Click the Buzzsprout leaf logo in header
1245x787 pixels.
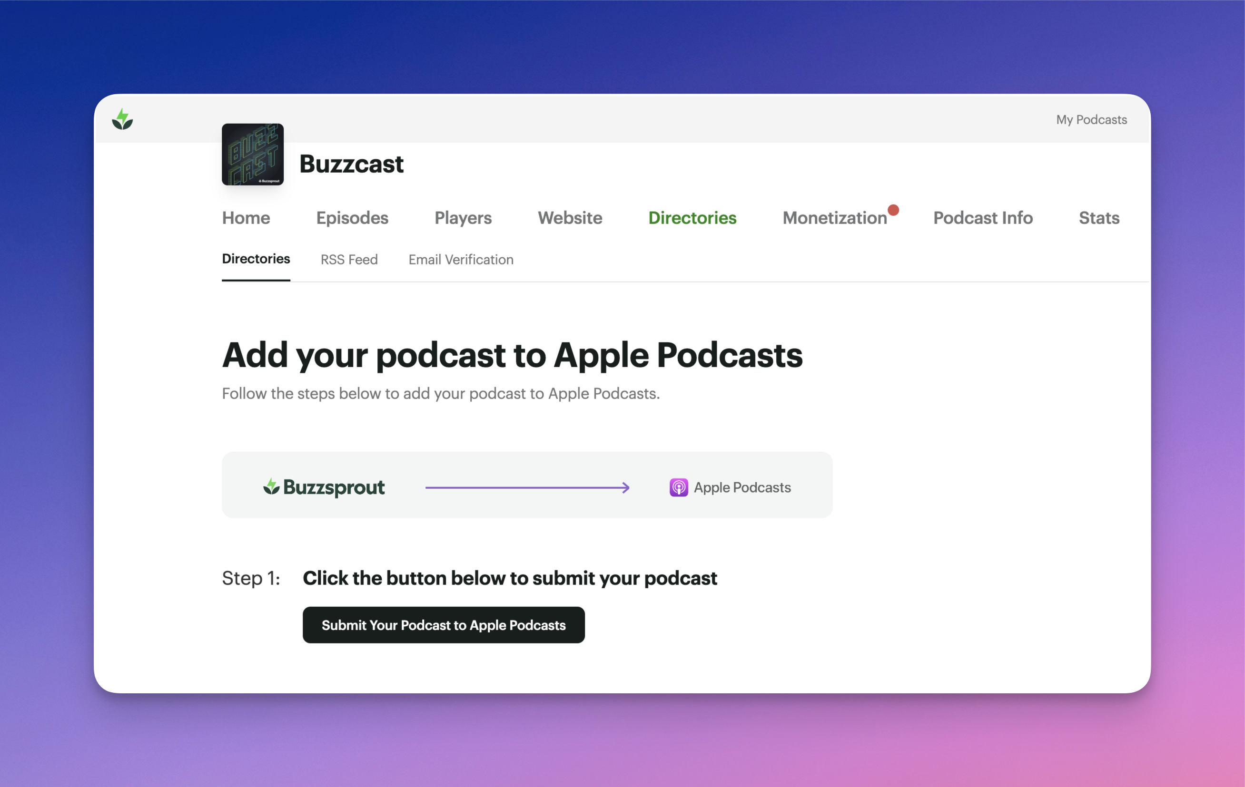(x=122, y=119)
